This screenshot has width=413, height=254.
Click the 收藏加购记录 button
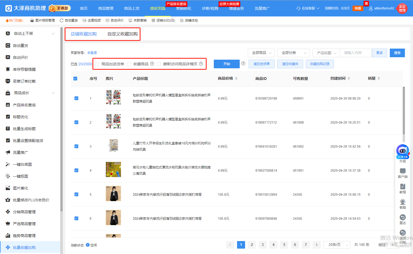click(320, 64)
